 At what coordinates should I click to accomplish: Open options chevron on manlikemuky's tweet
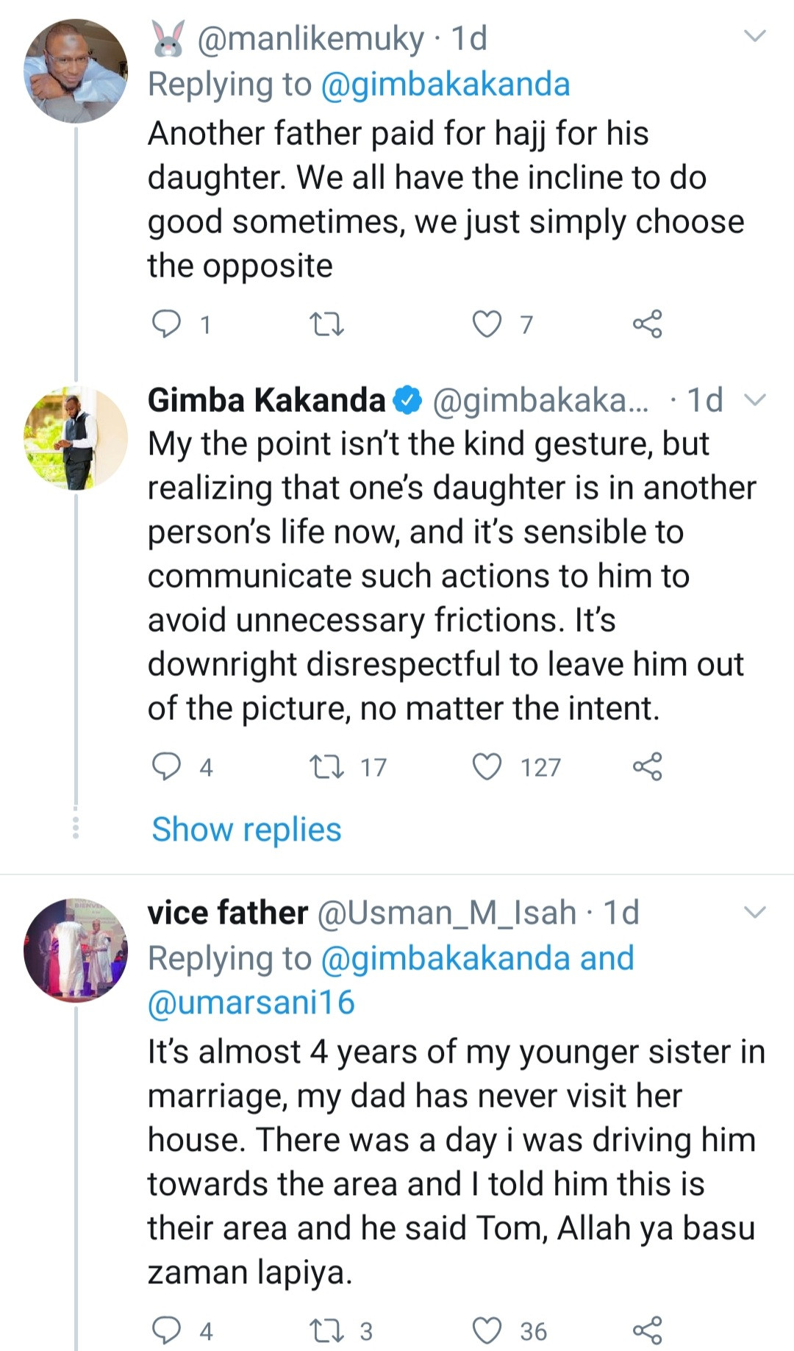(x=755, y=36)
